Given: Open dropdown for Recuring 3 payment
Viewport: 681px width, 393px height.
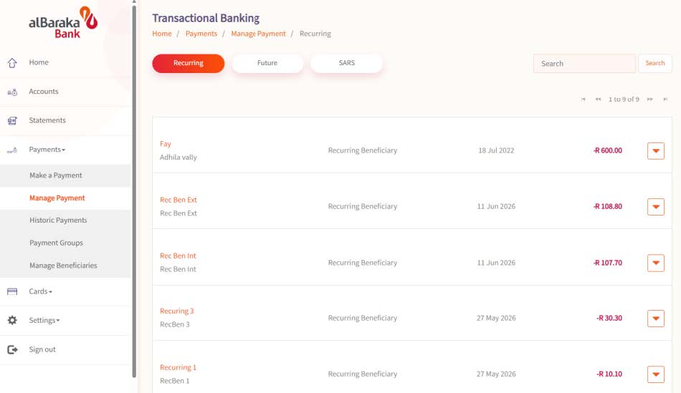Looking at the screenshot, I should click(x=656, y=319).
